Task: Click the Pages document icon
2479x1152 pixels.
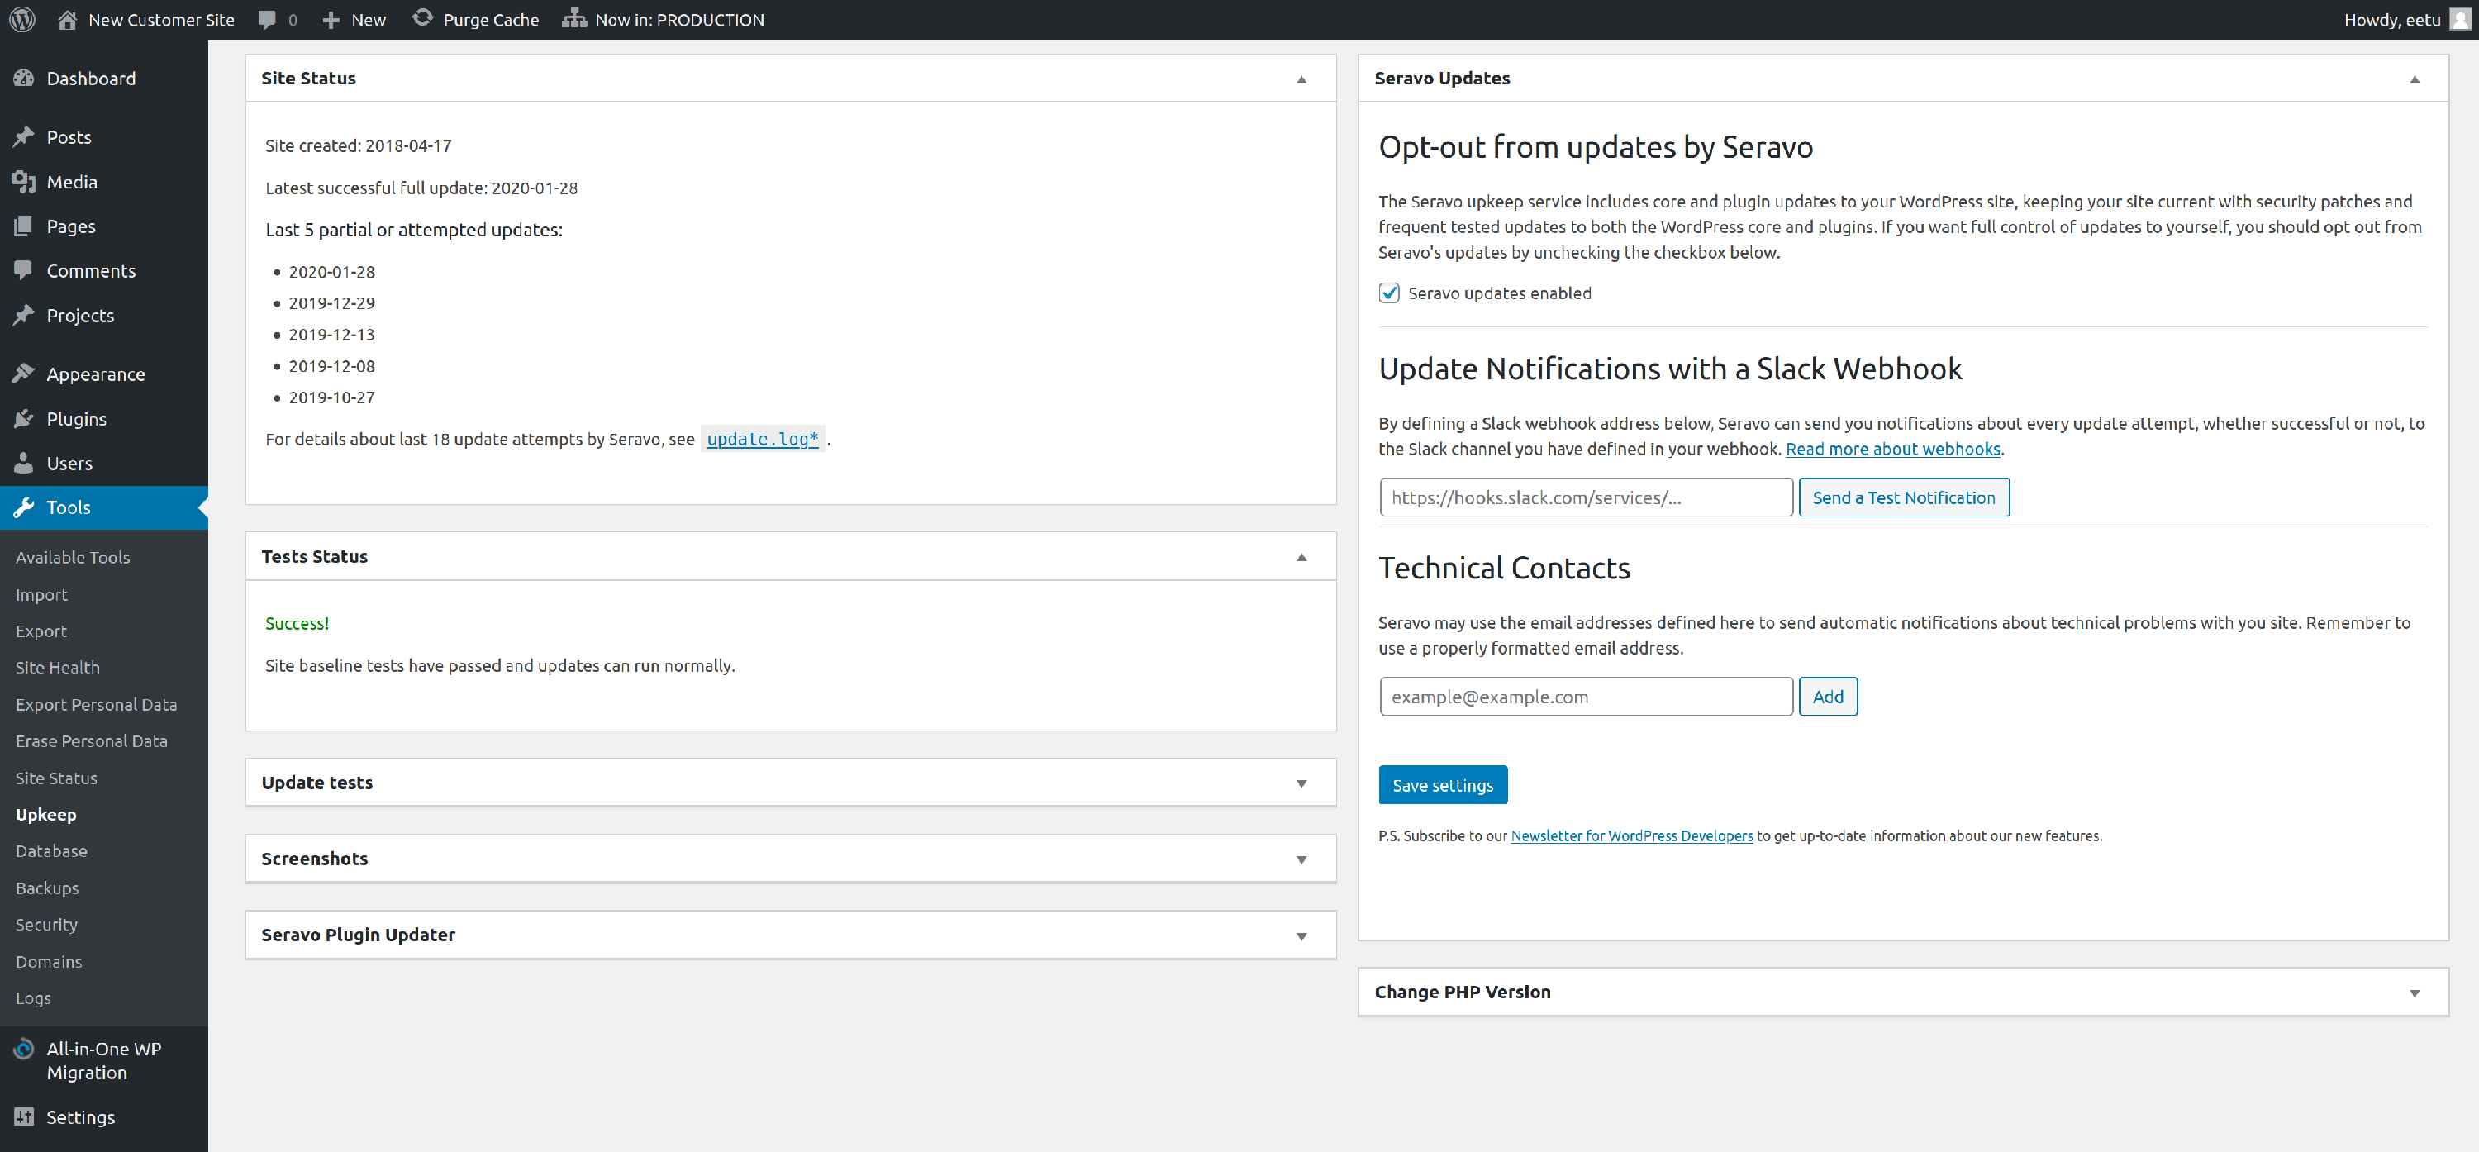Action: pyautogui.click(x=24, y=226)
